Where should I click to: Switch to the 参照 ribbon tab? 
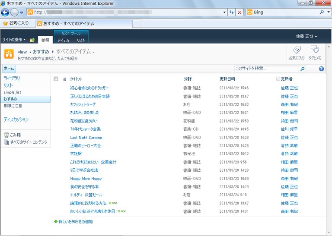click(x=45, y=40)
